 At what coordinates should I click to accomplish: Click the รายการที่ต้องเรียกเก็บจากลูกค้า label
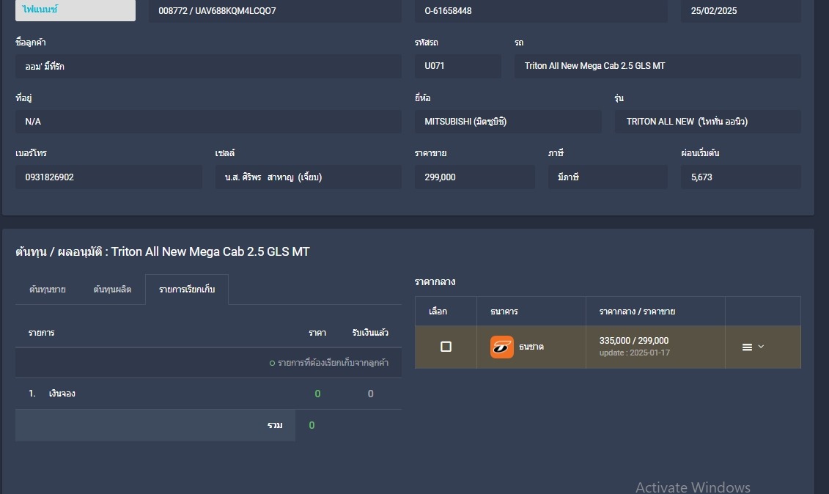tap(333, 363)
